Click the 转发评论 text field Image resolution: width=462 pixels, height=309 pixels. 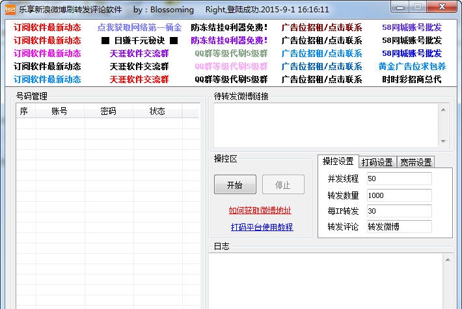click(x=398, y=227)
